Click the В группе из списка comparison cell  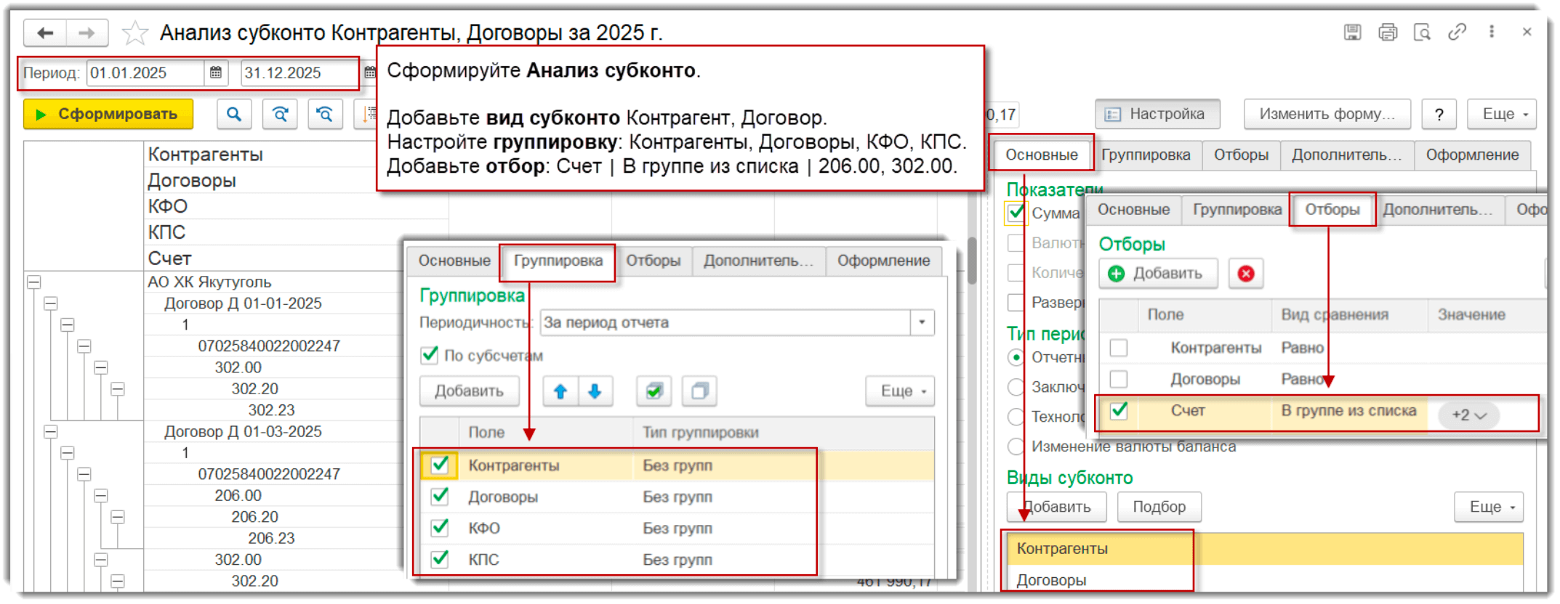click(1348, 411)
